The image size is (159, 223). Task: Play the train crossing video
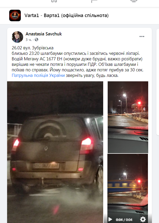pos(110,219)
